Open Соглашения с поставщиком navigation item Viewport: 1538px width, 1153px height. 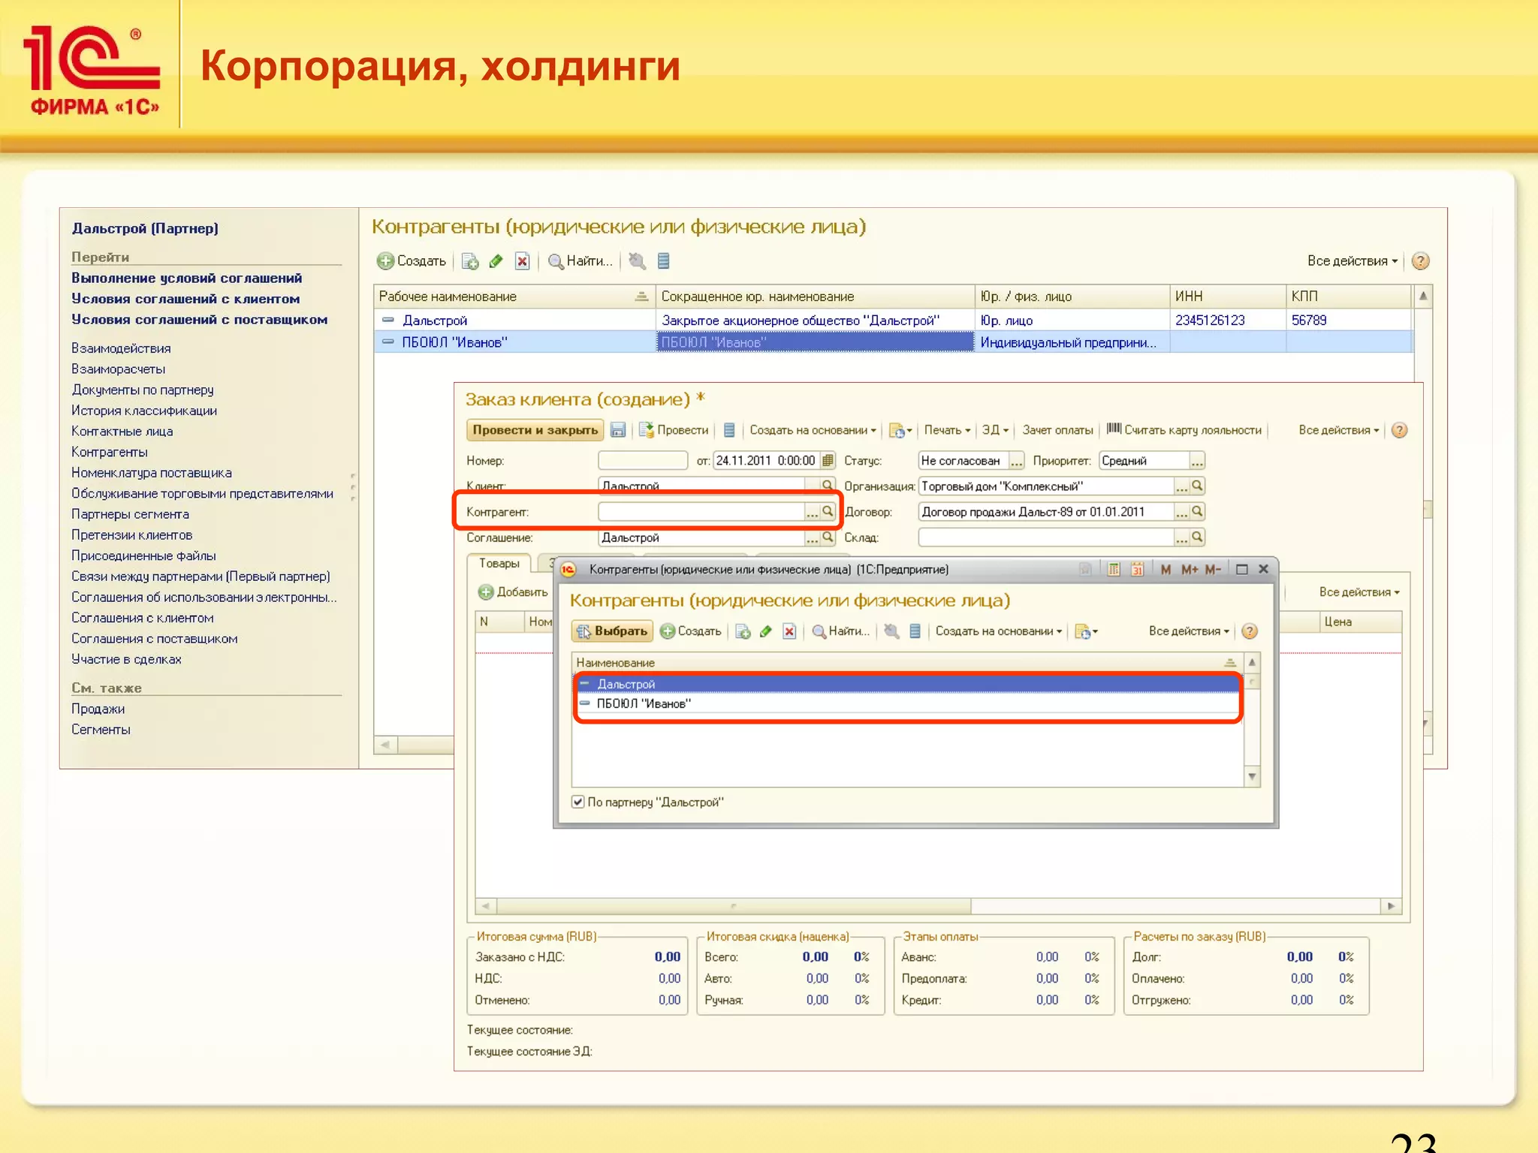click(154, 639)
